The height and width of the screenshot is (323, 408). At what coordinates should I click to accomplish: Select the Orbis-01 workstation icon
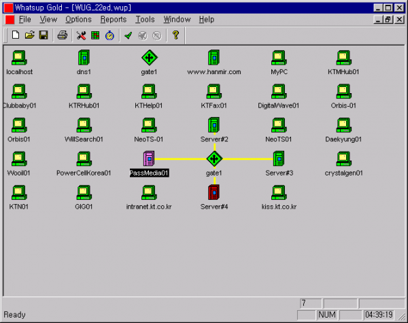[x=343, y=91]
